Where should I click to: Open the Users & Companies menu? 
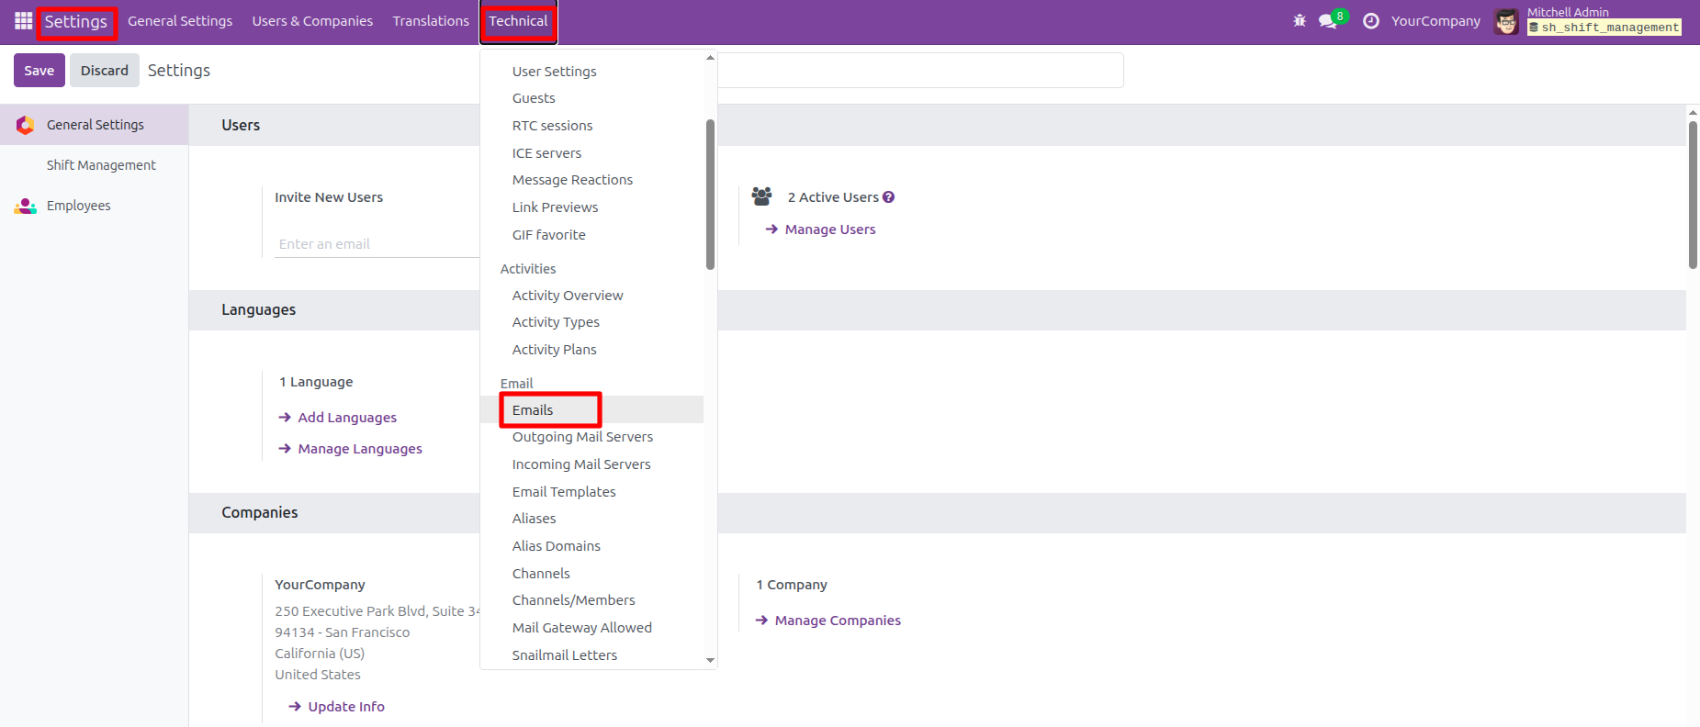click(312, 21)
